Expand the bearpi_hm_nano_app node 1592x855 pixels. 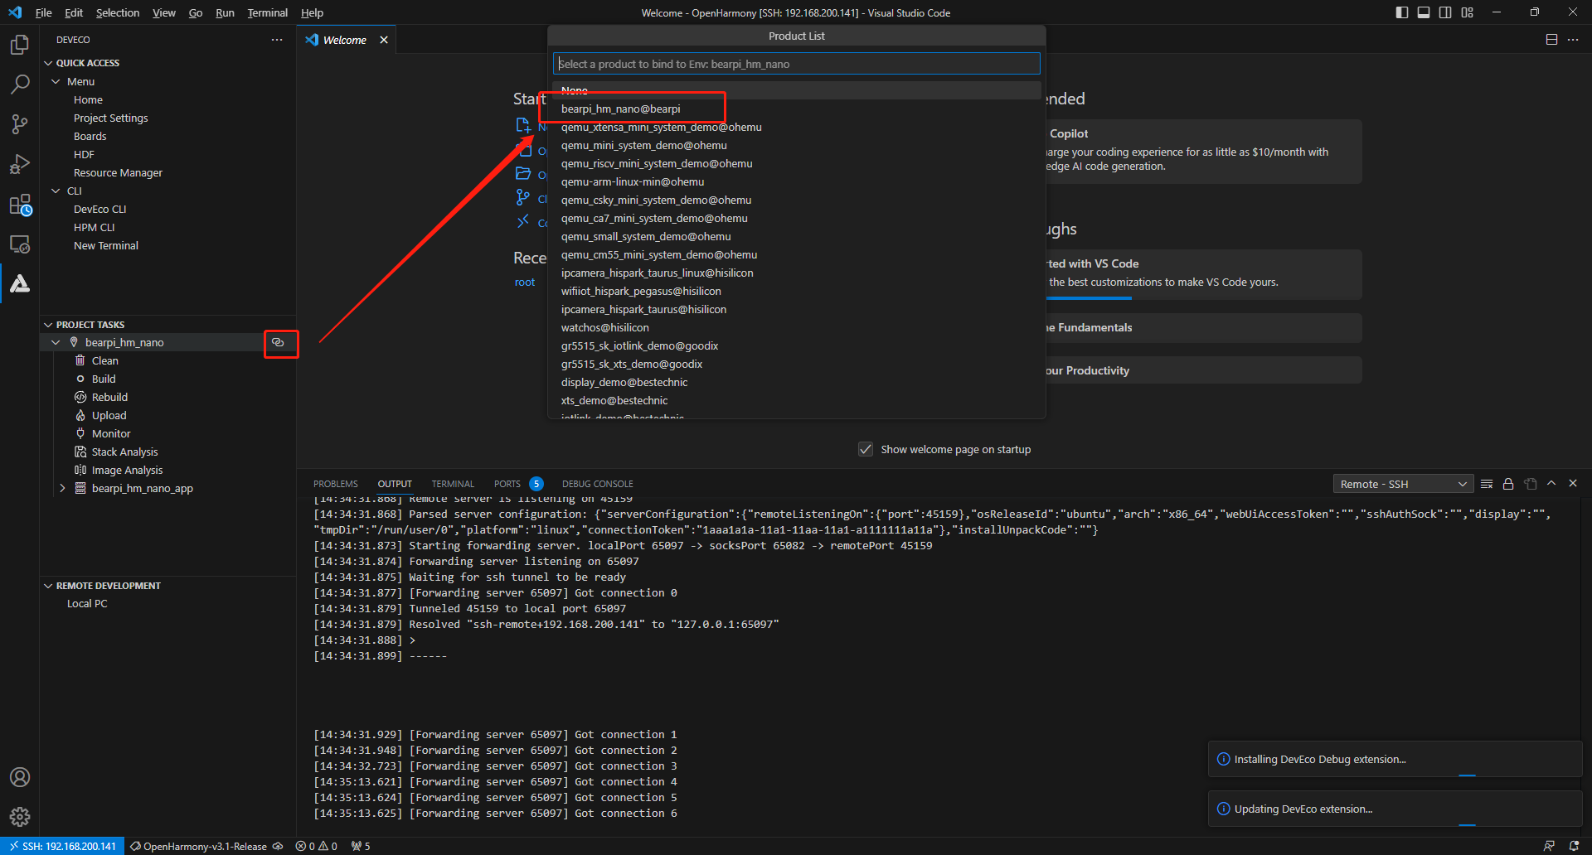pos(62,488)
